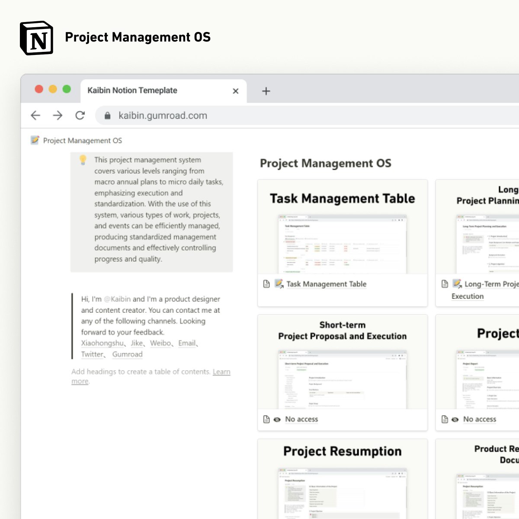519x519 pixels.
Task: Click the eye icon on the Short-term Proposal card
Action: [277, 419]
